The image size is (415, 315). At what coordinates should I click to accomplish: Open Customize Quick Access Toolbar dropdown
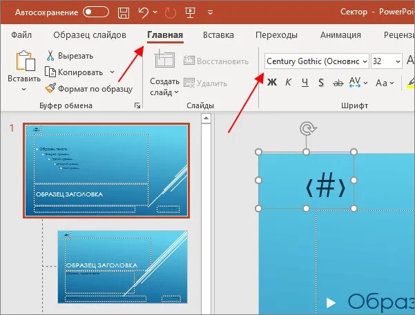click(210, 12)
